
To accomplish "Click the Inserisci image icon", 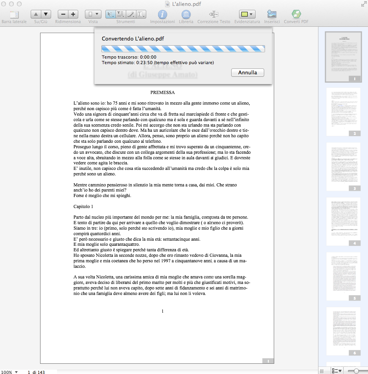I will [272, 14].
